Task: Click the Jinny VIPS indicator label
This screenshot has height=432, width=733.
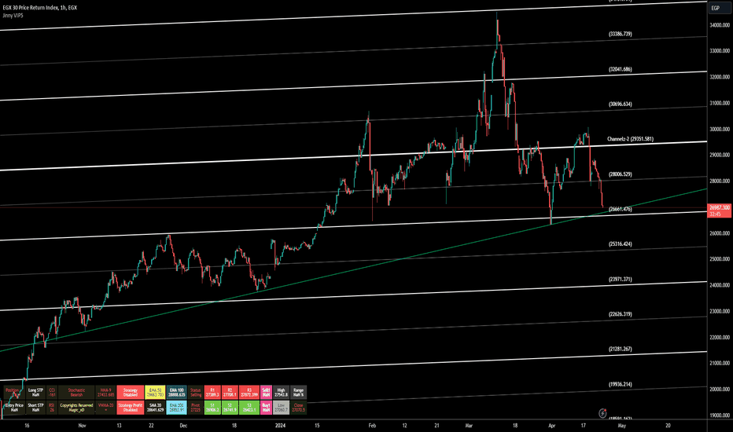Action: [13, 16]
